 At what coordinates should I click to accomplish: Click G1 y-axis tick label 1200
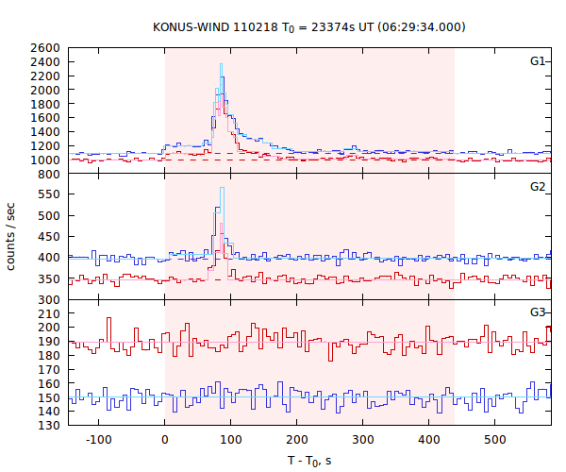tap(45, 146)
